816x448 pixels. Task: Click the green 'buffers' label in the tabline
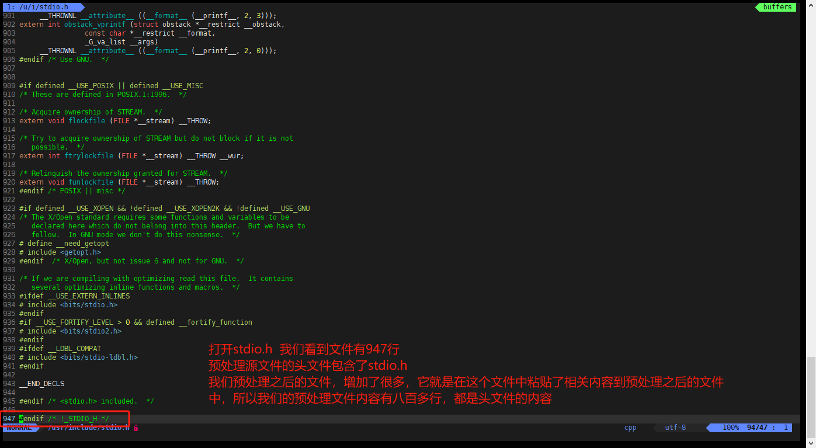pos(777,7)
